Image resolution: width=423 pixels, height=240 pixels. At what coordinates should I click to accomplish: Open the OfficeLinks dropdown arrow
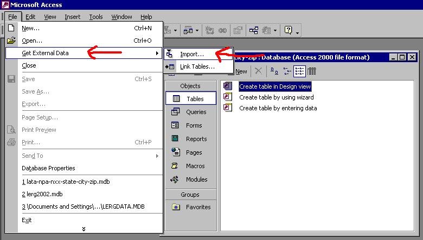coord(175,30)
